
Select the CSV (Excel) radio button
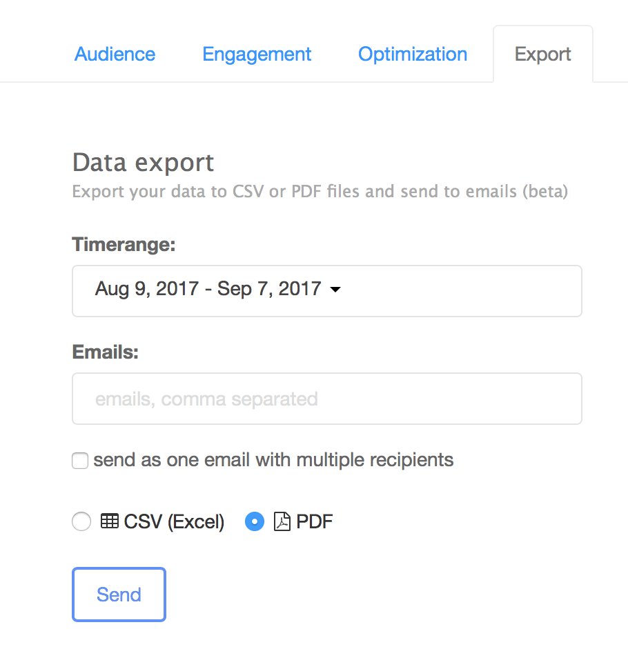[81, 521]
